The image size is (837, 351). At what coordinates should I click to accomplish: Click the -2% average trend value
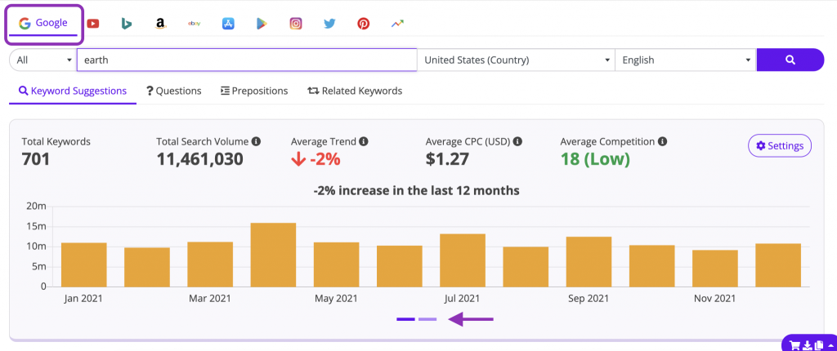tap(316, 159)
